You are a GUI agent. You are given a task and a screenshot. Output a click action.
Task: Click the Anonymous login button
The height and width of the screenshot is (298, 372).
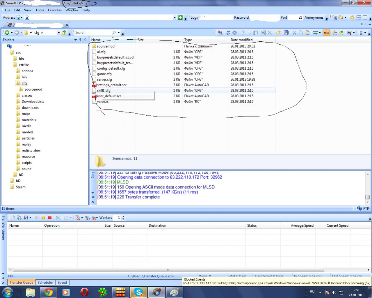[314, 17]
